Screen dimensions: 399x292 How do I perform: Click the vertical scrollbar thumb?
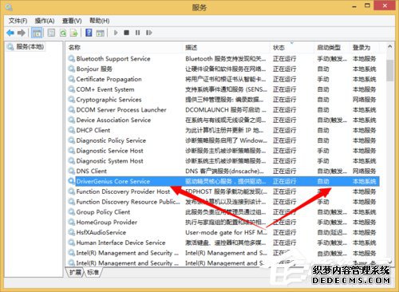390,70
